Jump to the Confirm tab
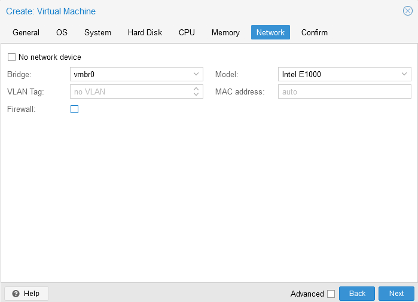The height and width of the screenshot is (302, 418). point(314,32)
